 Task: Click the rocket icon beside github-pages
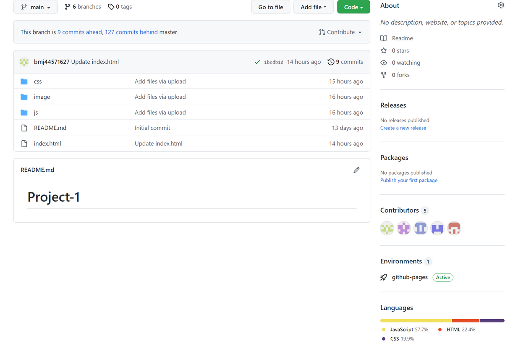coord(384,277)
